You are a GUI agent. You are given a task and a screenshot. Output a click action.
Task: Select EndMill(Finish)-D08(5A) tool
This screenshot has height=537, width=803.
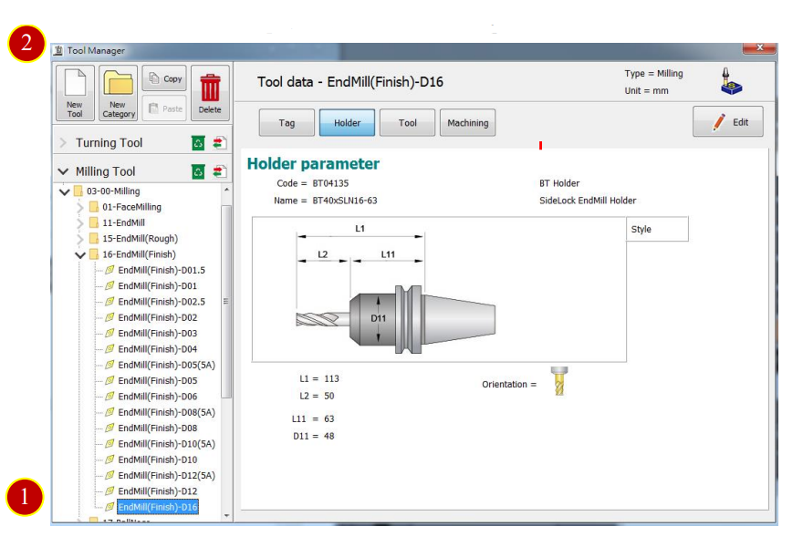tap(166, 413)
